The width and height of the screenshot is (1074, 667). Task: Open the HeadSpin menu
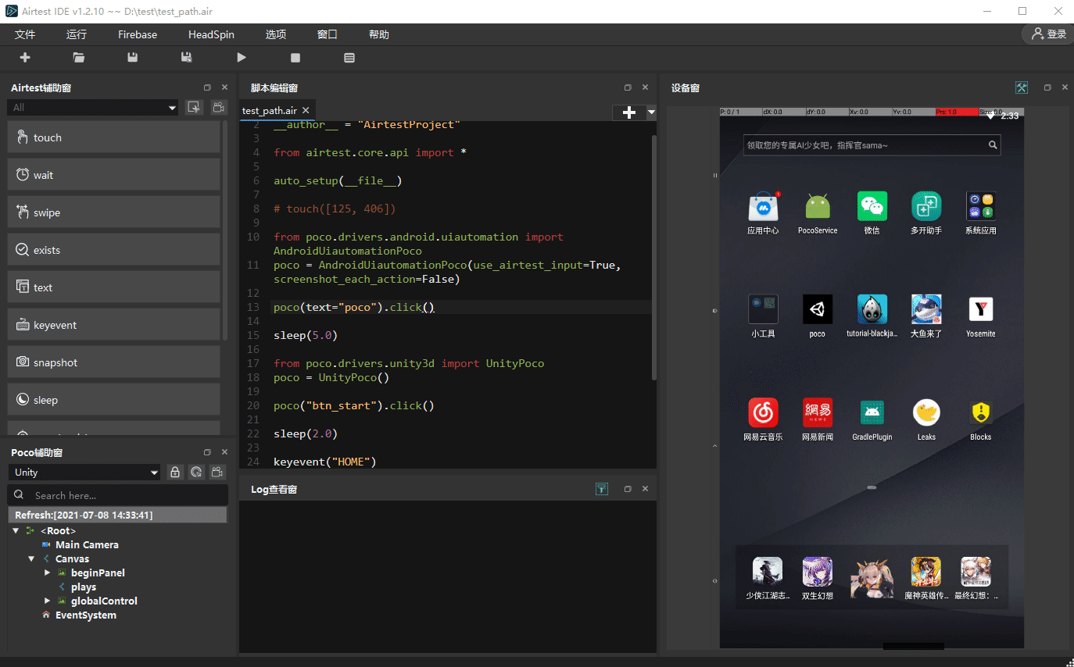pos(211,34)
